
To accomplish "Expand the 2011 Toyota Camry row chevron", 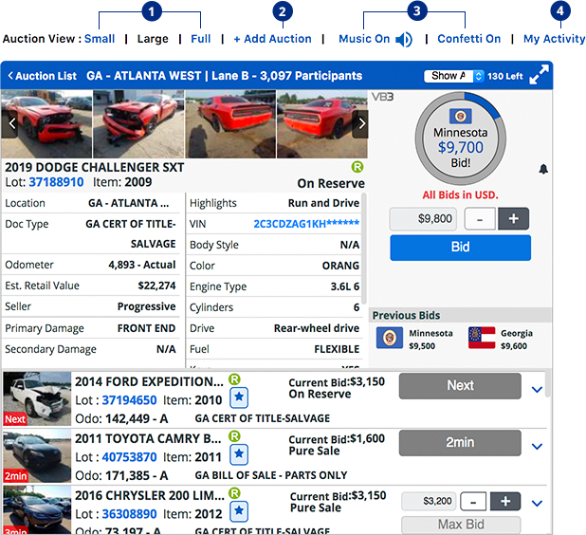I will [538, 446].
